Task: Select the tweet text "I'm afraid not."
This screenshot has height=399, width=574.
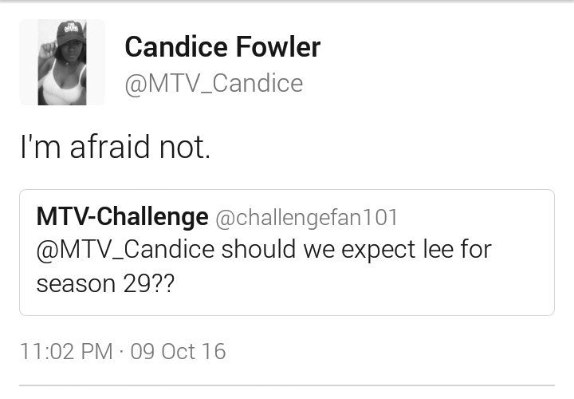Action: [x=116, y=147]
